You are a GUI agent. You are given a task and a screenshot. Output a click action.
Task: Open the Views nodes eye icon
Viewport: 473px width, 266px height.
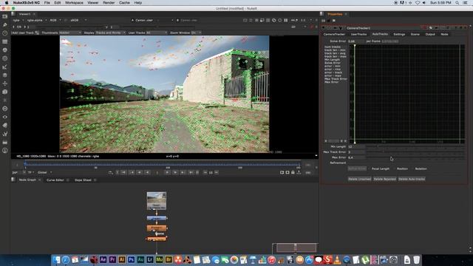[5, 117]
